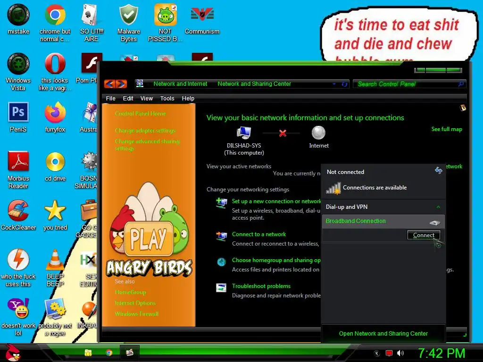Open the Tools menu
The image size is (483, 362).
coord(167,98)
